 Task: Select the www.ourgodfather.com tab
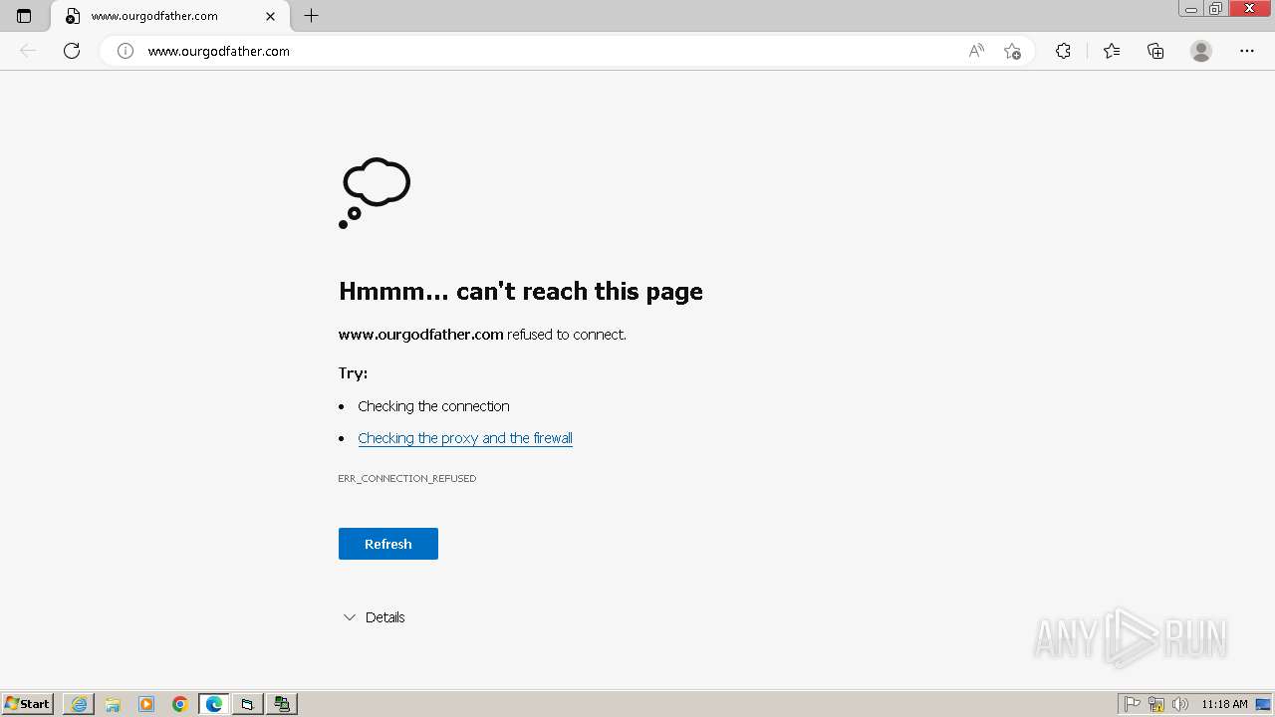[x=168, y=16]
